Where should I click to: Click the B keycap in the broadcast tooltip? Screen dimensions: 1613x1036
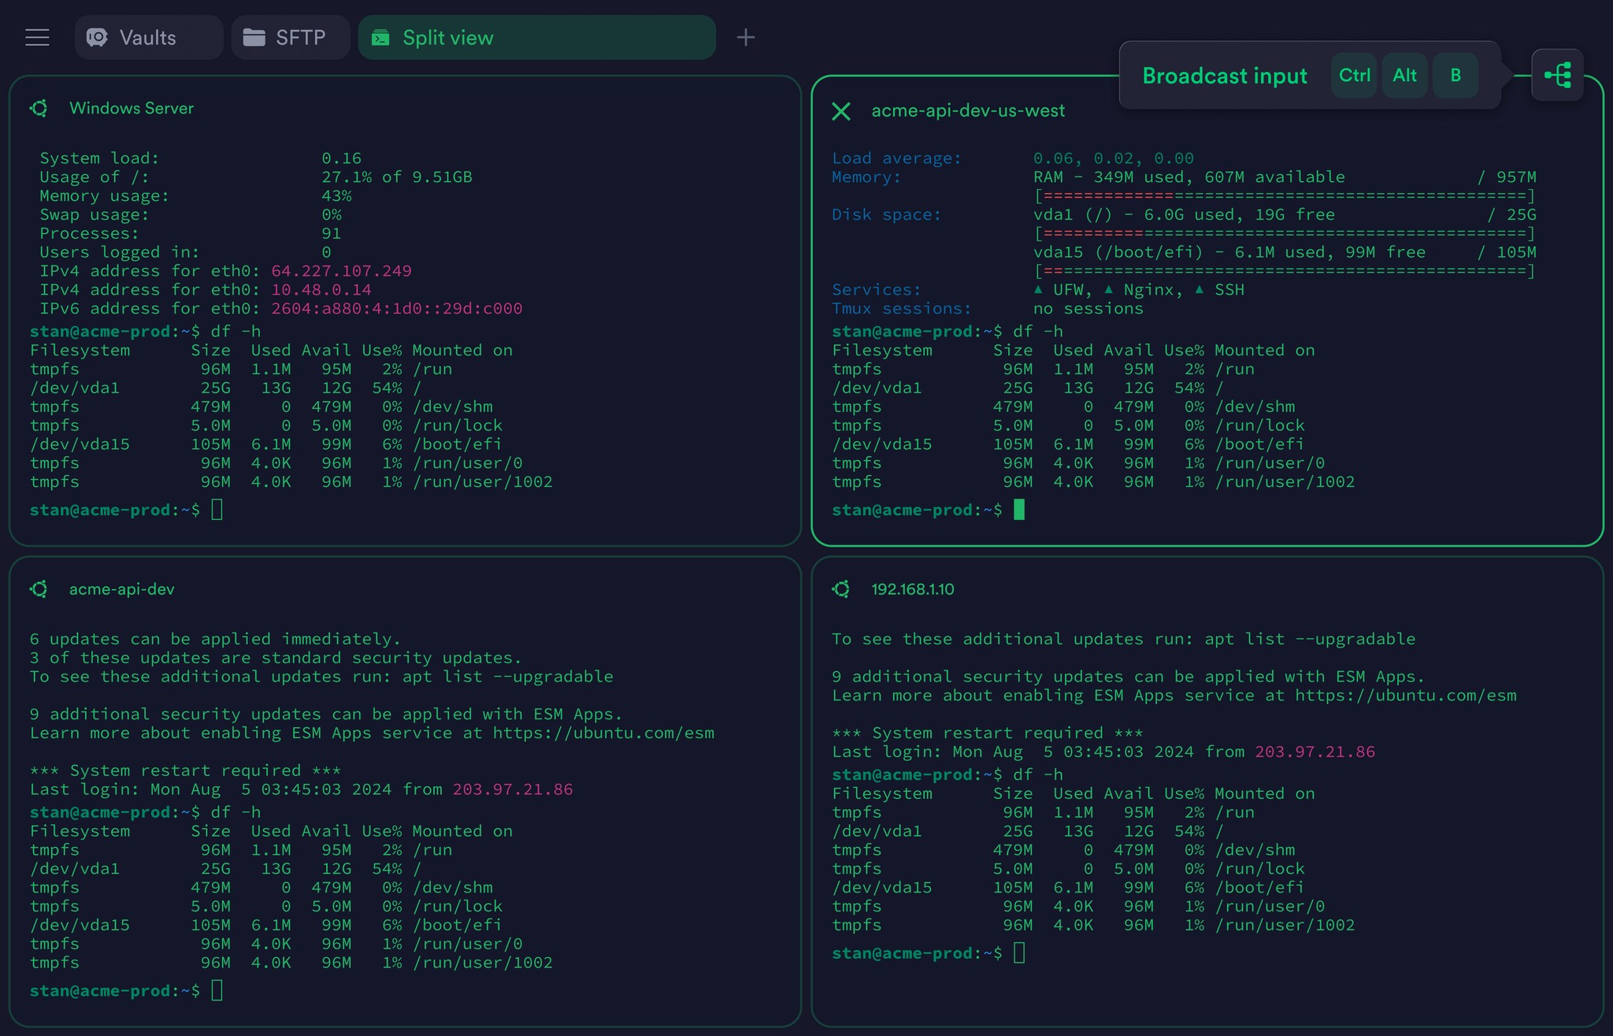1455,75
